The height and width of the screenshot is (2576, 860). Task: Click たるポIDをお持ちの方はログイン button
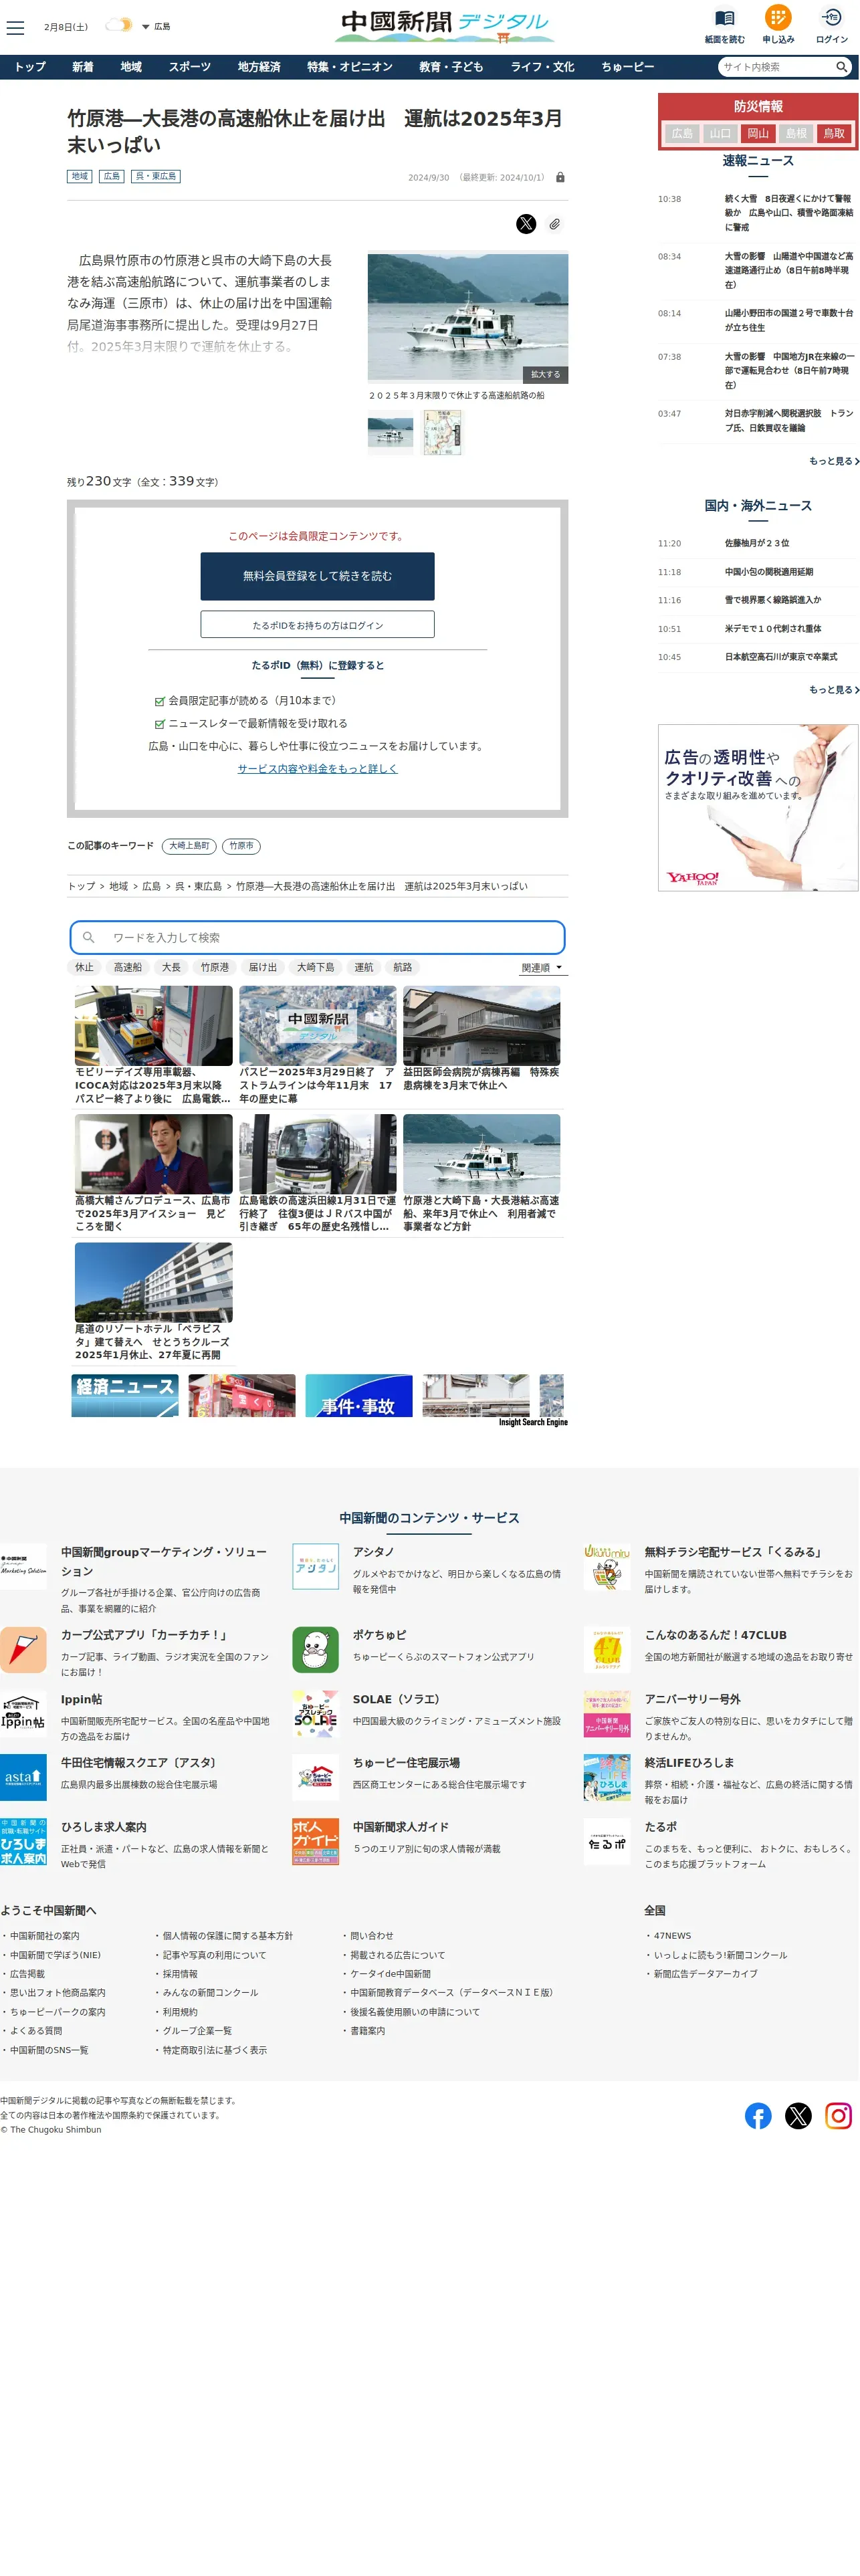click(x=317, y=625)
